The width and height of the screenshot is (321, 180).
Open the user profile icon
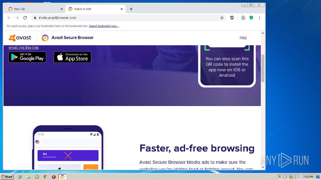(x=243, y=18)
